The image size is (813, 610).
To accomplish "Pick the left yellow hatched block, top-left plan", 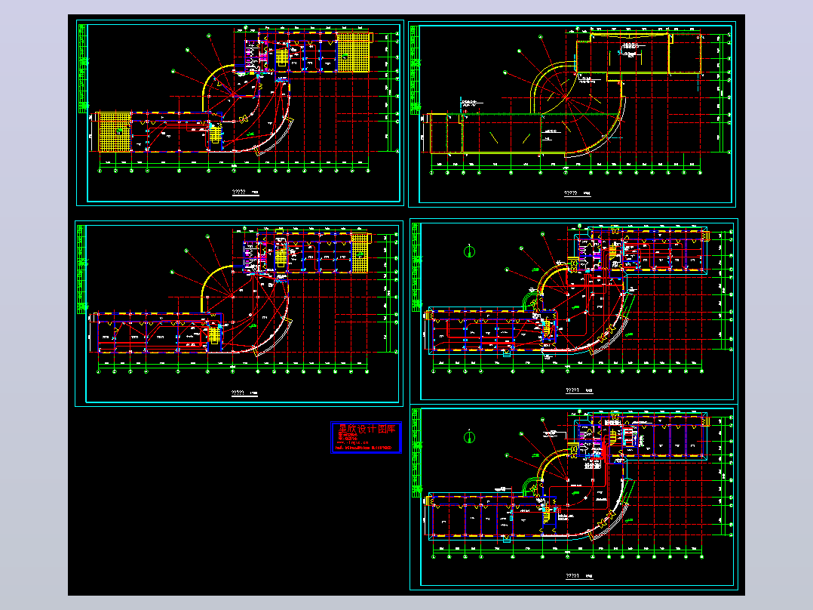I will (x=114, y=132).
